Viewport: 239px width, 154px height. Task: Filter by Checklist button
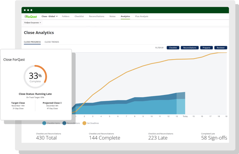coord(173,47)
